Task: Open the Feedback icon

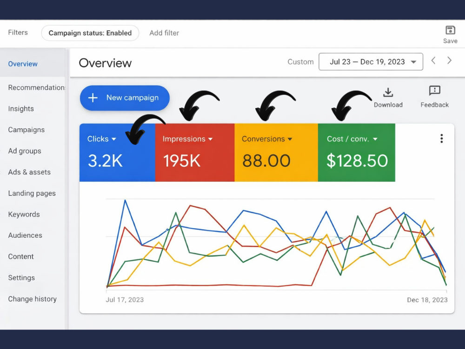Action: point(434,91)
